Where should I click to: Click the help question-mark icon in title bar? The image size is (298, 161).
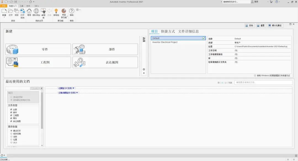click(277, 2)
